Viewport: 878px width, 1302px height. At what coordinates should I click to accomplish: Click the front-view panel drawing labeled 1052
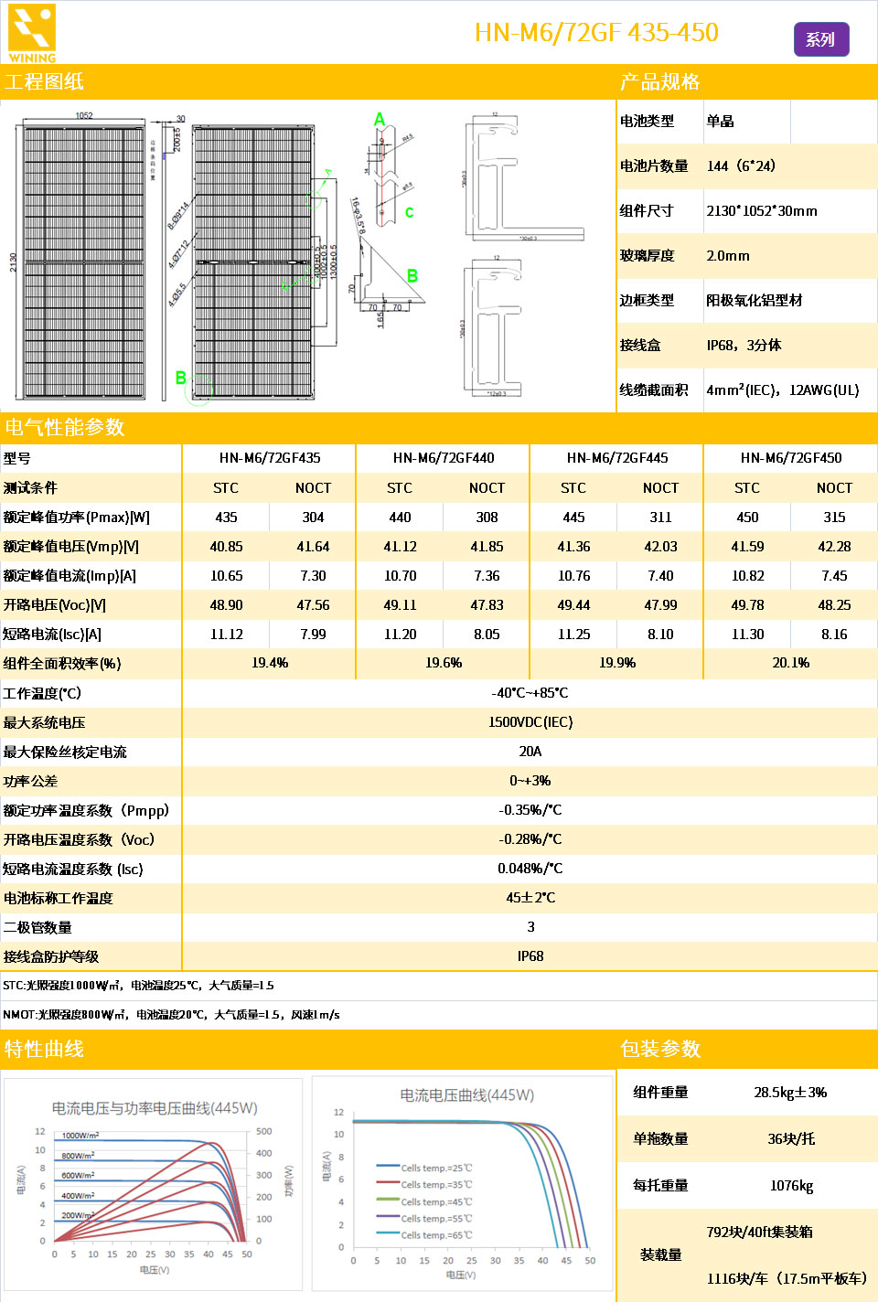click(x=83, y=261)
